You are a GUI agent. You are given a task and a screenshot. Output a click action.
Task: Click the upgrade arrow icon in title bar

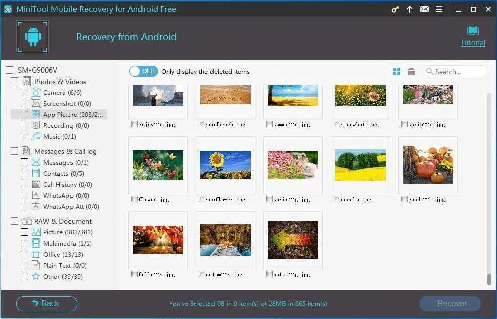(410, 10)
